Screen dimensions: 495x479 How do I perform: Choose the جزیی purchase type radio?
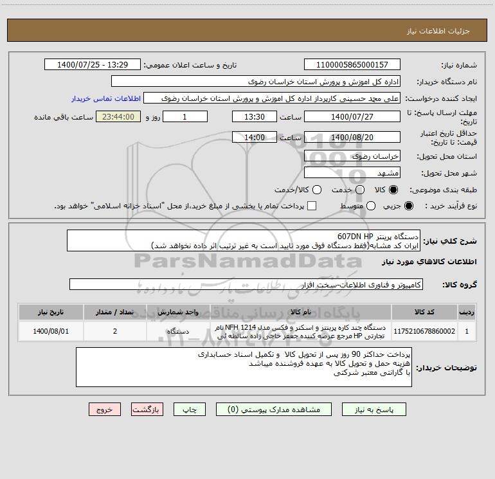click(408, 206)
